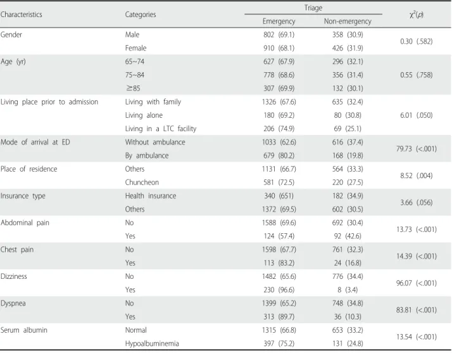452x353 pixels.
Task: Click the 'Non-emergency' sub-header
Action: (x=348, y=22)
